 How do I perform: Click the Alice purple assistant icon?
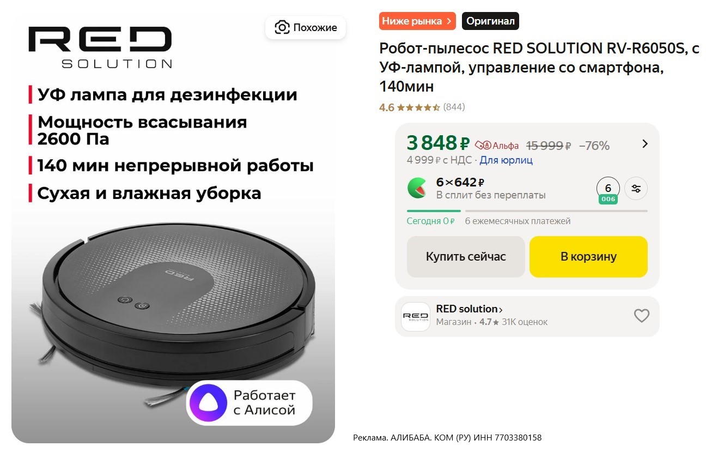208,402
